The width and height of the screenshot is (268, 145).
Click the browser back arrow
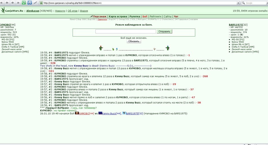click(x=7, y=3)
